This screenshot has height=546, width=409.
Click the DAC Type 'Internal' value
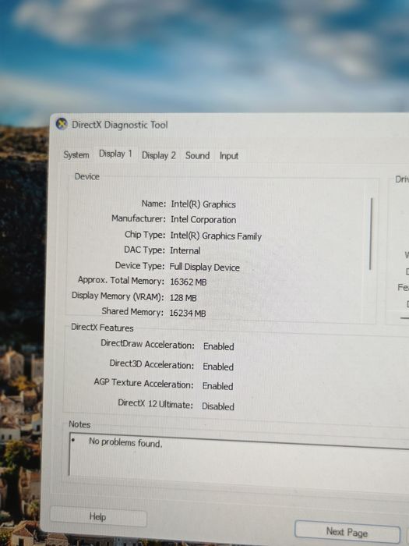tap(185, 250)
